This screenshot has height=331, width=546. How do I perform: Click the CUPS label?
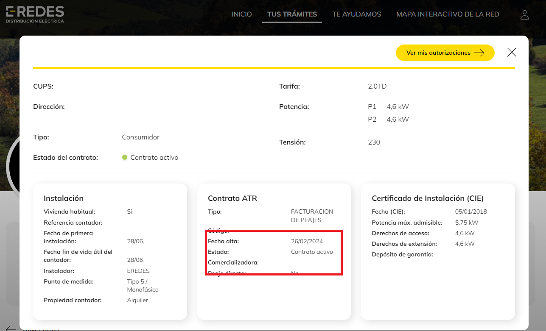pyautogui.click(x=43, y=86)
